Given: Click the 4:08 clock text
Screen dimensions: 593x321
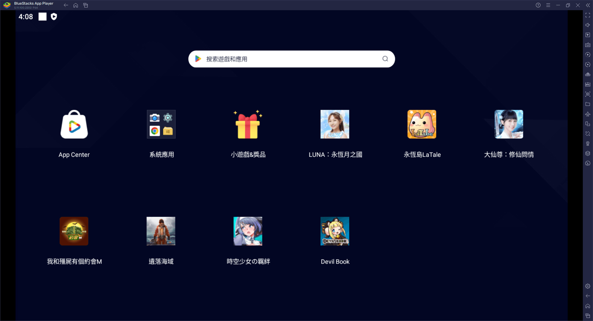Looking at the screenshot, I should (x=26, y=17).
